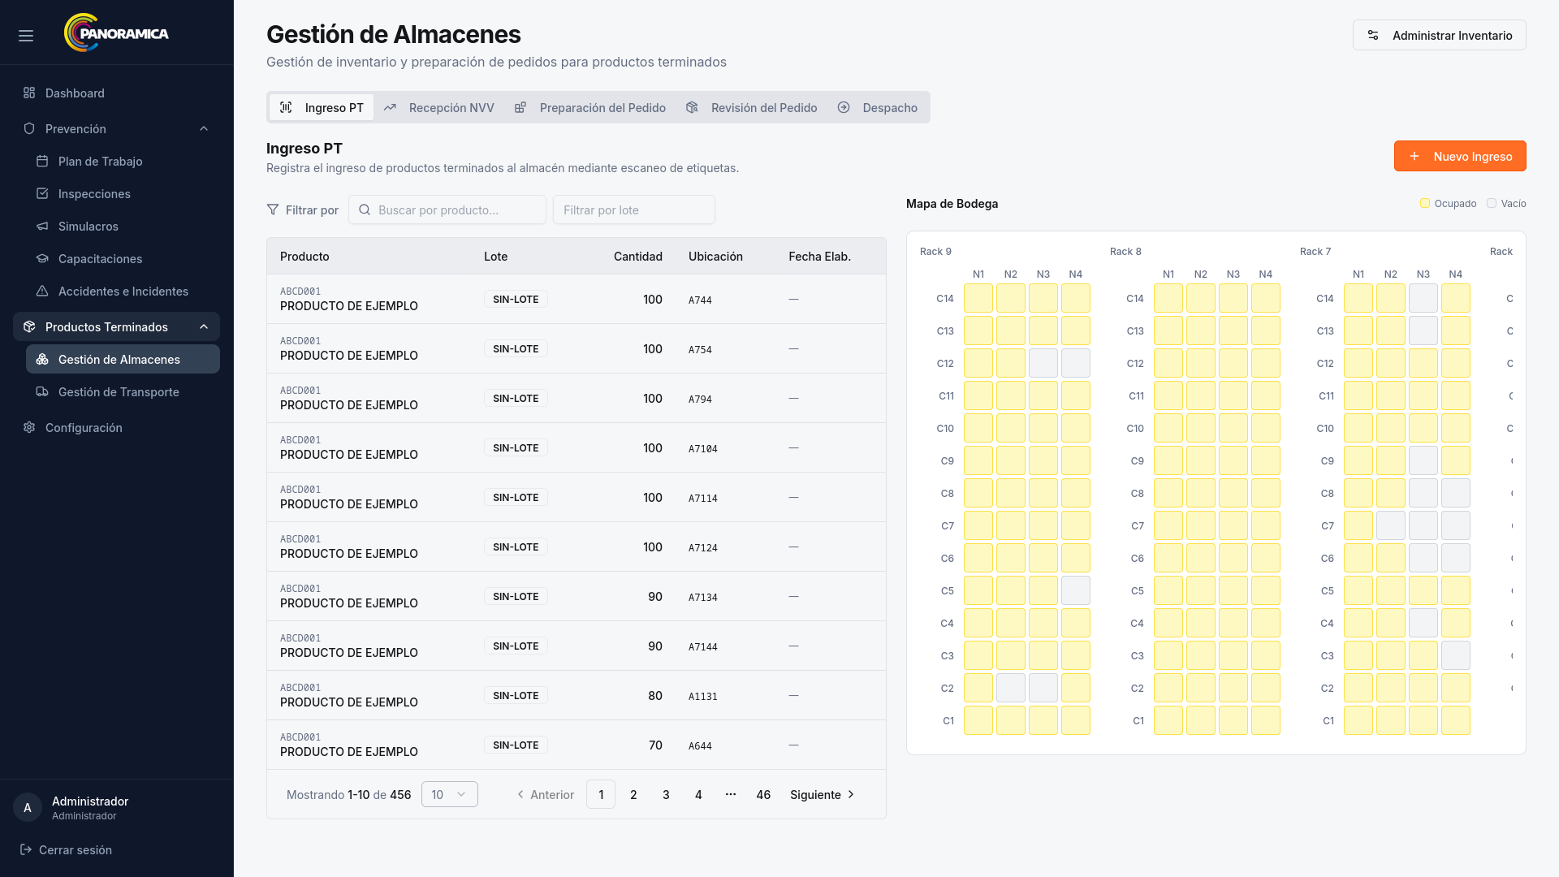Click the Configuración gear icon
Screen dimensions: 1559x877
coord(29,427)
